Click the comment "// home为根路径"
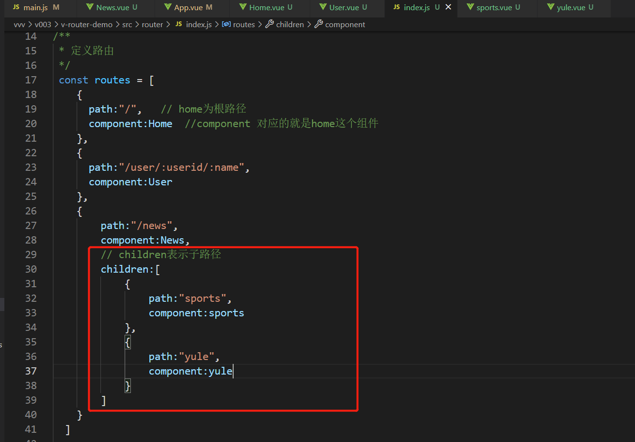635x442 pixels. (x=204, y=109)
